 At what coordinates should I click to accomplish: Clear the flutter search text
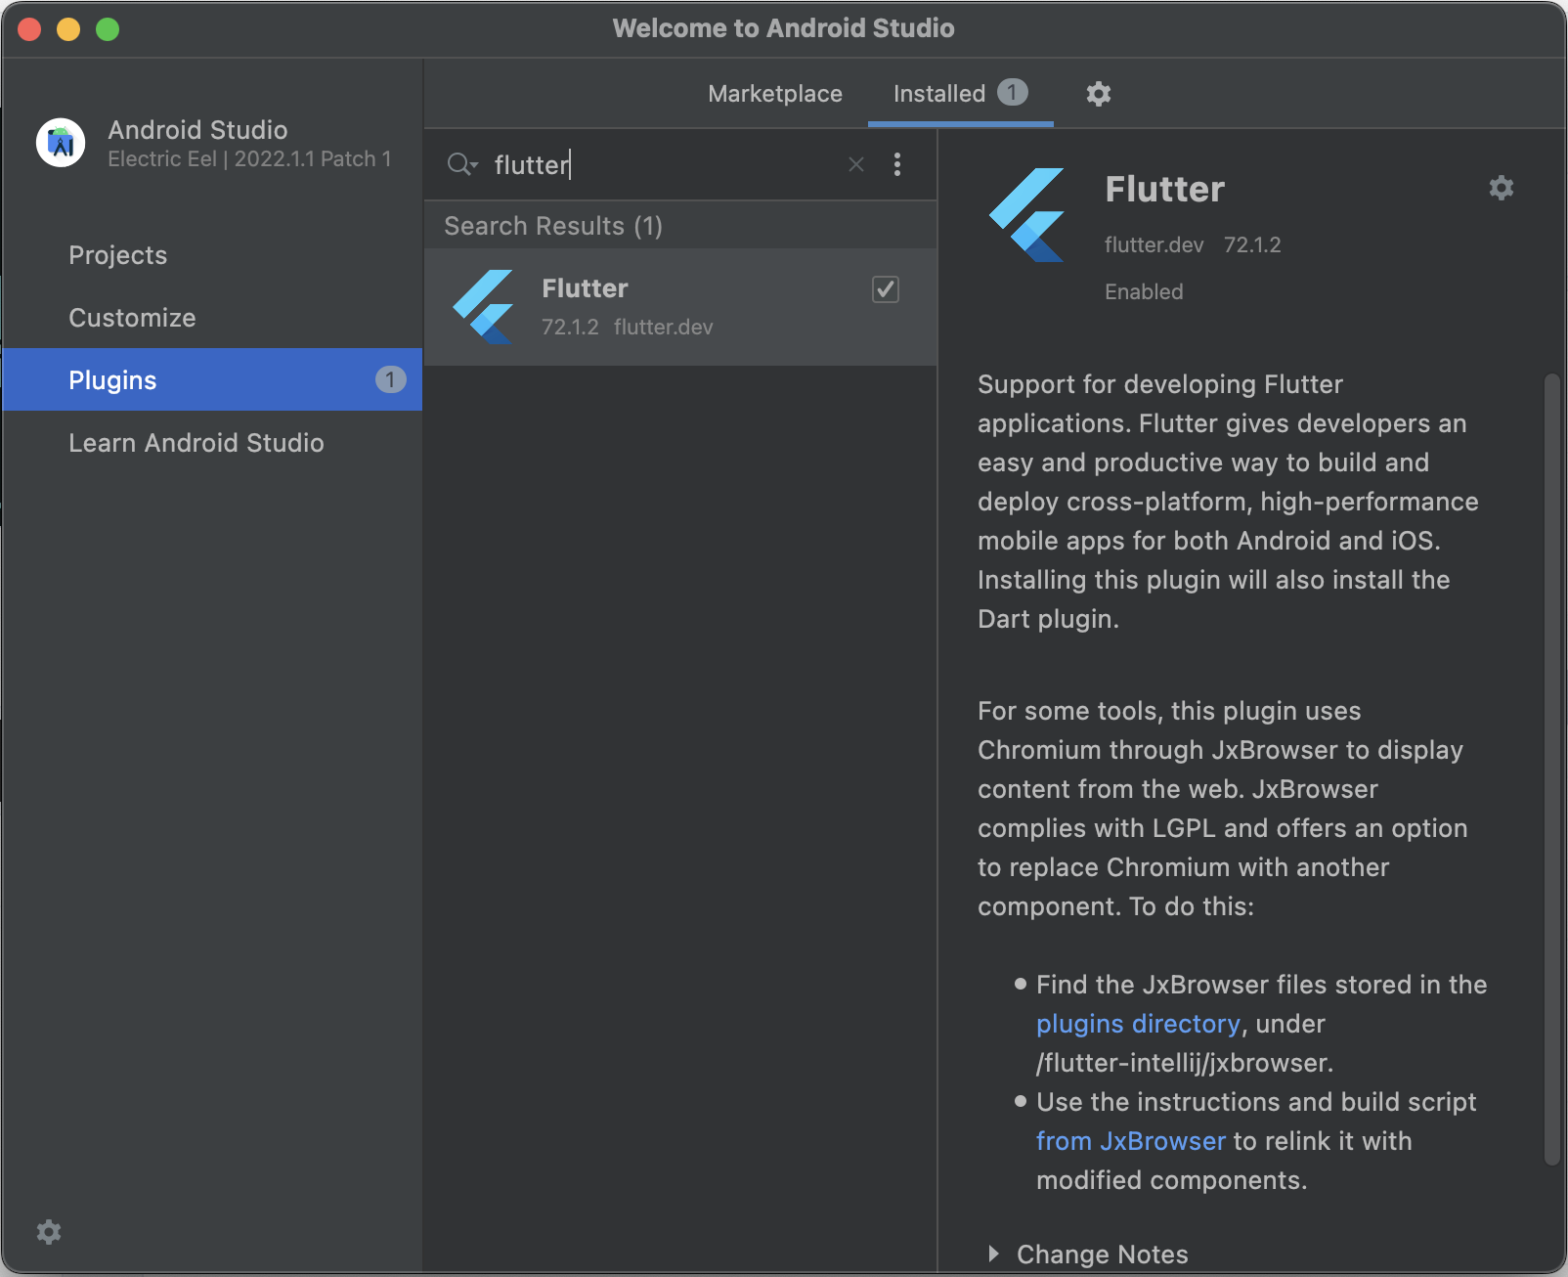856,164
